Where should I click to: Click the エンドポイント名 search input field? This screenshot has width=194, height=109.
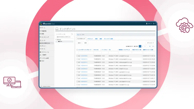[63, 34]
